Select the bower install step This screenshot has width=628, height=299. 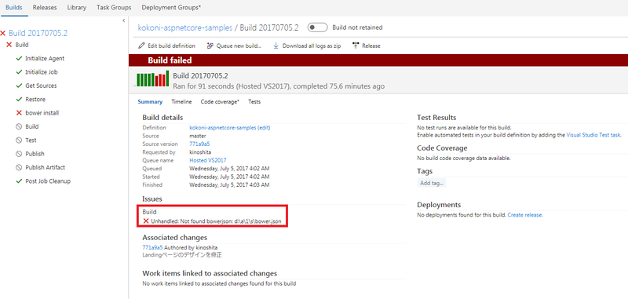tap(42, 113)
